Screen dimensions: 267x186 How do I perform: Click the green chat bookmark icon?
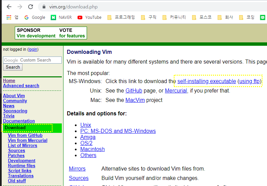coord(263,17)
